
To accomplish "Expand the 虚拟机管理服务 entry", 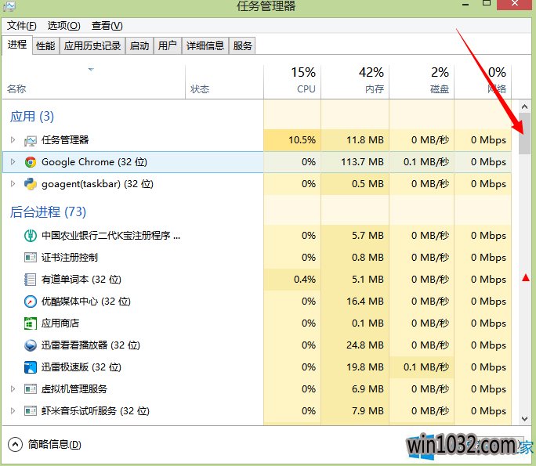I will (13, 389).
